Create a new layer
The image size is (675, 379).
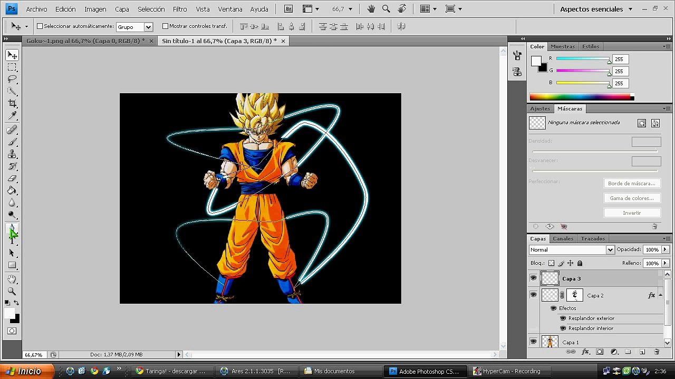coord(642,352)
